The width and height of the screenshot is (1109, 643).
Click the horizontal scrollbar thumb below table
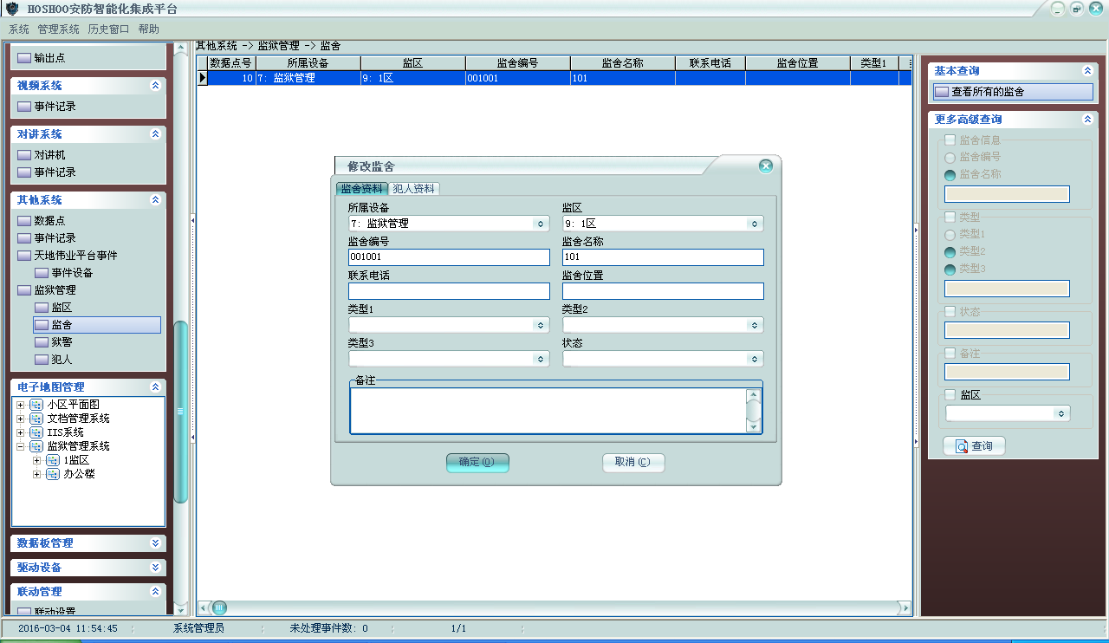(220, 607)
